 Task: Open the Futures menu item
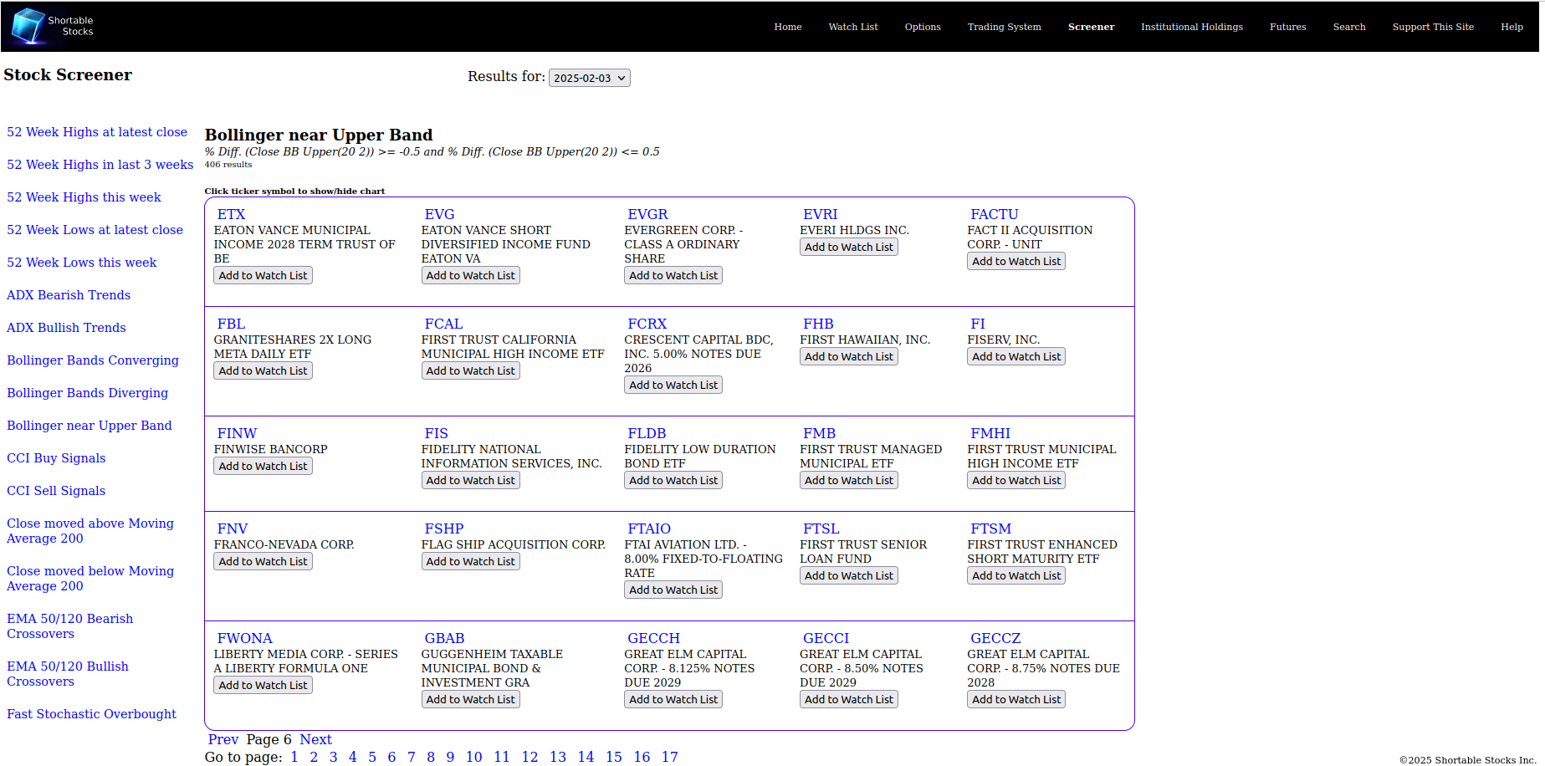coord(1287,27)
